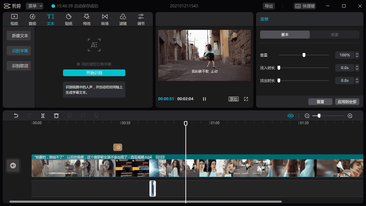Screen dimensions: 366x206
Task: Expand the preview to fullscreen
Action: point(246,99)
